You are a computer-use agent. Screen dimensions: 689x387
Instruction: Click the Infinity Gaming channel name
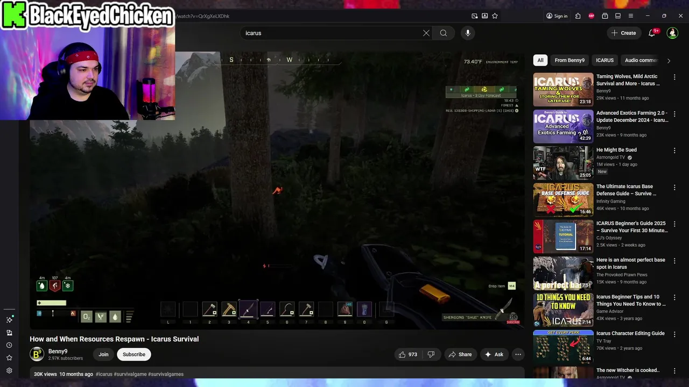pos(611,202)
